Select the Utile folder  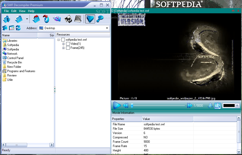(8, 80)
